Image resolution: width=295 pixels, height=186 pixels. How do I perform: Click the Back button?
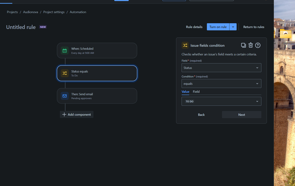click(201, 115)
